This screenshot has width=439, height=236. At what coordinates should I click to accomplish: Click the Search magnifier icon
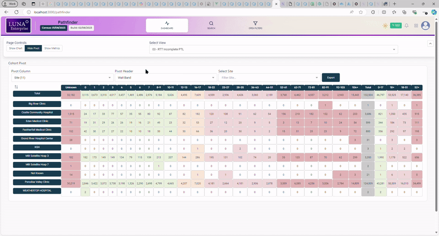(211, 24)
